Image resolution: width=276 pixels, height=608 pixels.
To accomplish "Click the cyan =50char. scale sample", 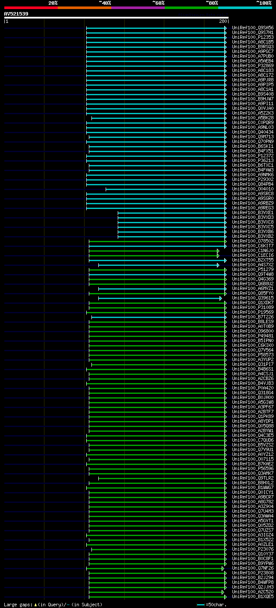I will (x=201, y=605).
